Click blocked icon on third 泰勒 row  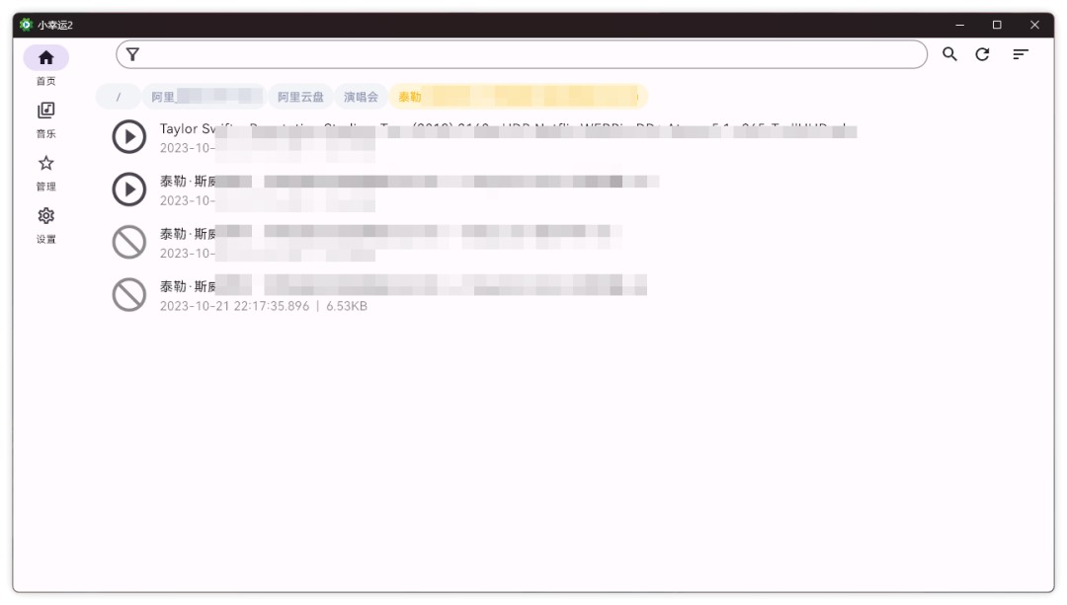coord(129,242)
